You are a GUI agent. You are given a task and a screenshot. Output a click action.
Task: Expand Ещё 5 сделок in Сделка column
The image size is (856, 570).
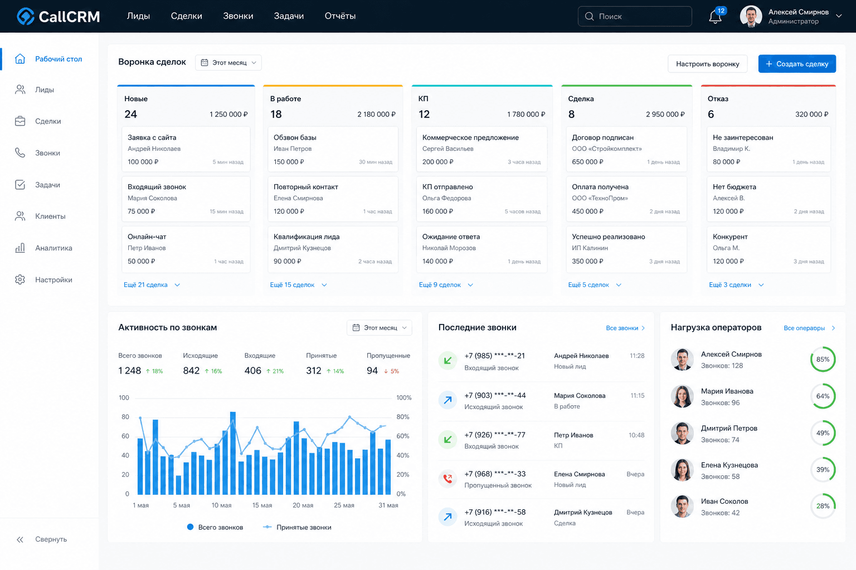coord(595,284)
